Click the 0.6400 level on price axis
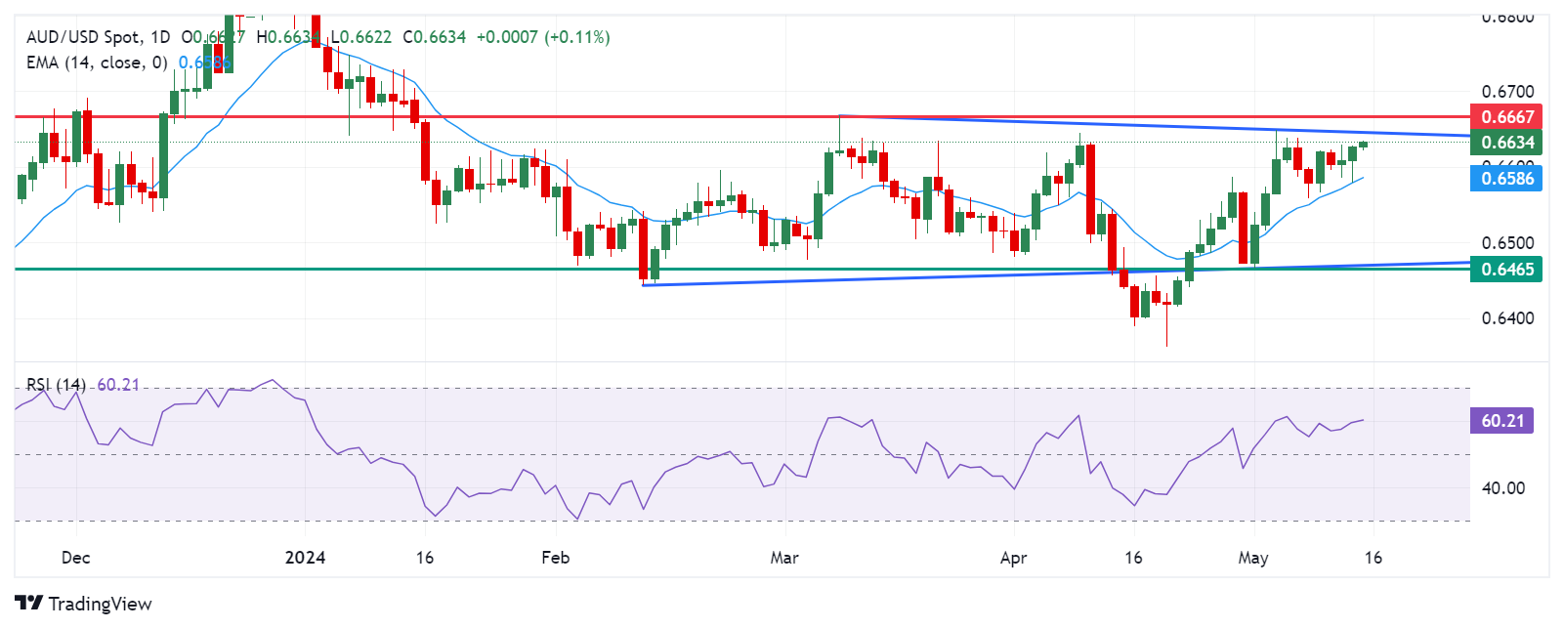The height and width of the screenshot is (629, 1564). click(x=1507, y=317)
